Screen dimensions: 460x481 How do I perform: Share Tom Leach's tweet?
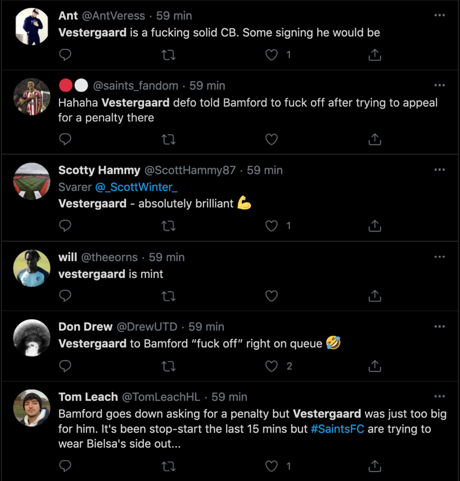(375, 465)
